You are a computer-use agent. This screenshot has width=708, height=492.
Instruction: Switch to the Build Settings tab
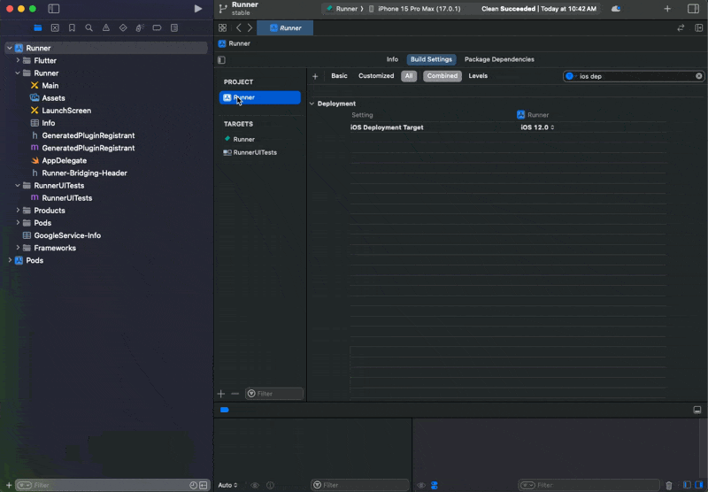(x=431, y=59)
